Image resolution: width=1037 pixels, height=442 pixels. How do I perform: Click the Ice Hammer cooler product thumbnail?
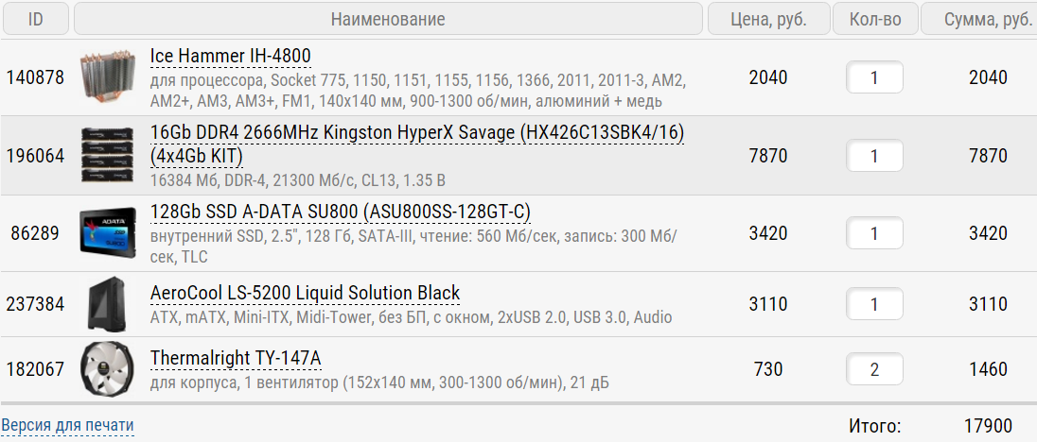point(110,77)
